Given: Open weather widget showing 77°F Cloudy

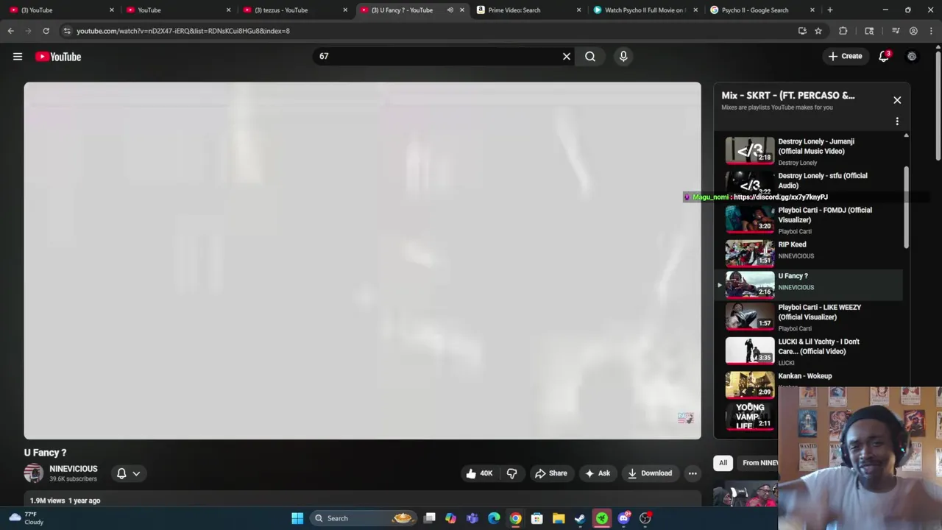Looking at the screenshot, I should [x=26, y=518].
